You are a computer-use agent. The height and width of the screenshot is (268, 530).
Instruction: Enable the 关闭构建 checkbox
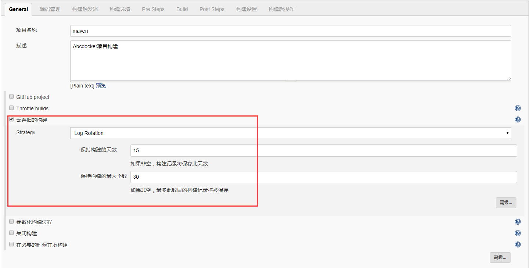(x=11, y=233)
